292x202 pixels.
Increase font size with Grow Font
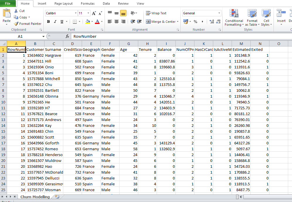94,13
